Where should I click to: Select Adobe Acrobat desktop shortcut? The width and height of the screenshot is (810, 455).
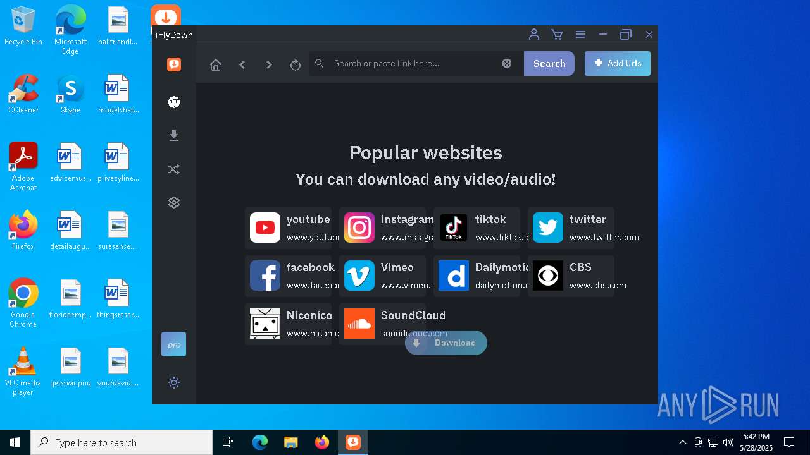[23, 167]
